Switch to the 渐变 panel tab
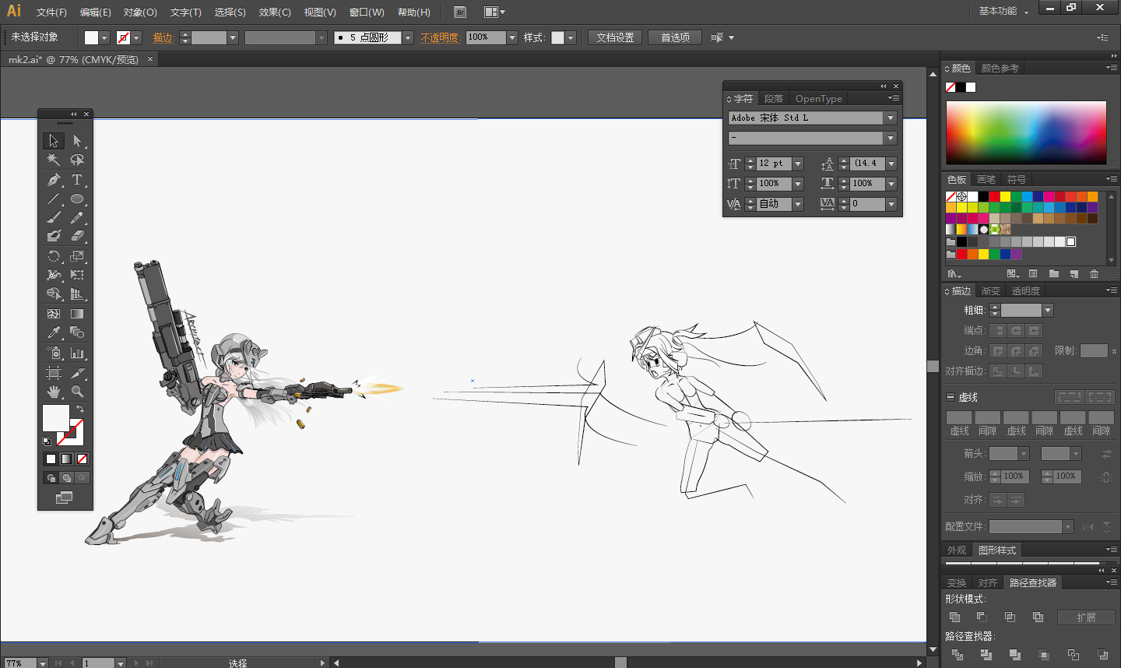The width and height of the screenshot is (1121, 668). click(x=990, y=290)
